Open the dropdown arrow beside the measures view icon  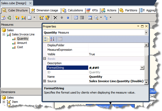34,17
